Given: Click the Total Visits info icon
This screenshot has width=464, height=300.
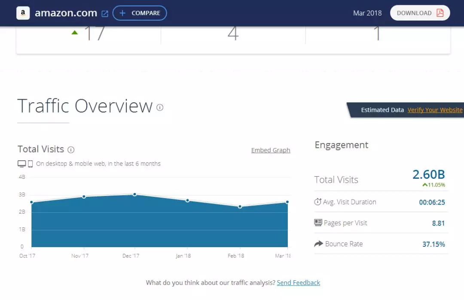Looking at the screenshot, I should tap(71, 150).
